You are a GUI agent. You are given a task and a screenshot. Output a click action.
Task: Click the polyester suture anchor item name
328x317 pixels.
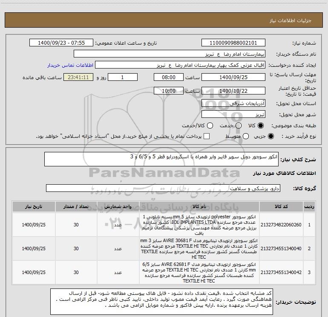click(x=199, y=225)
